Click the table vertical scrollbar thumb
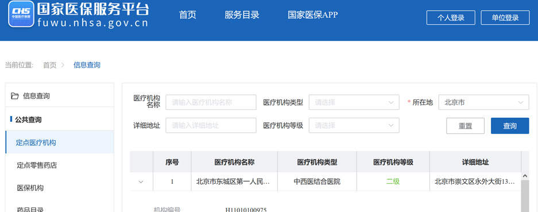Viewport: 538px width, 212px height. [525, 196]
